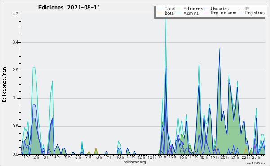Image resolution: width=270 pixels, height=166 pixels.
Task: Click the tallest Total peak after 14 h
Action: pyautogui.click(x=166, y=18)
